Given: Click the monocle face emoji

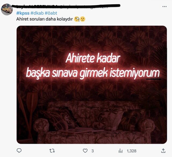Looking at the screenshot, I should 77,19.
